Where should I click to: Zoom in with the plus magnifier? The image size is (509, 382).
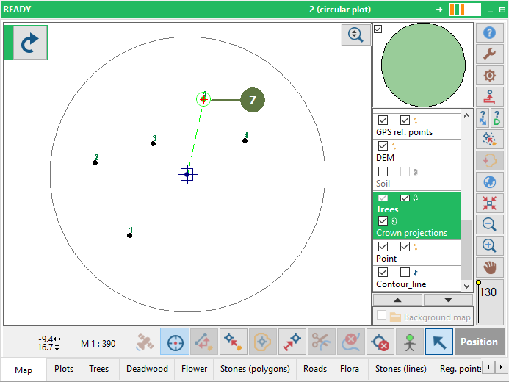pyautogui.click(x=489, y=245)
